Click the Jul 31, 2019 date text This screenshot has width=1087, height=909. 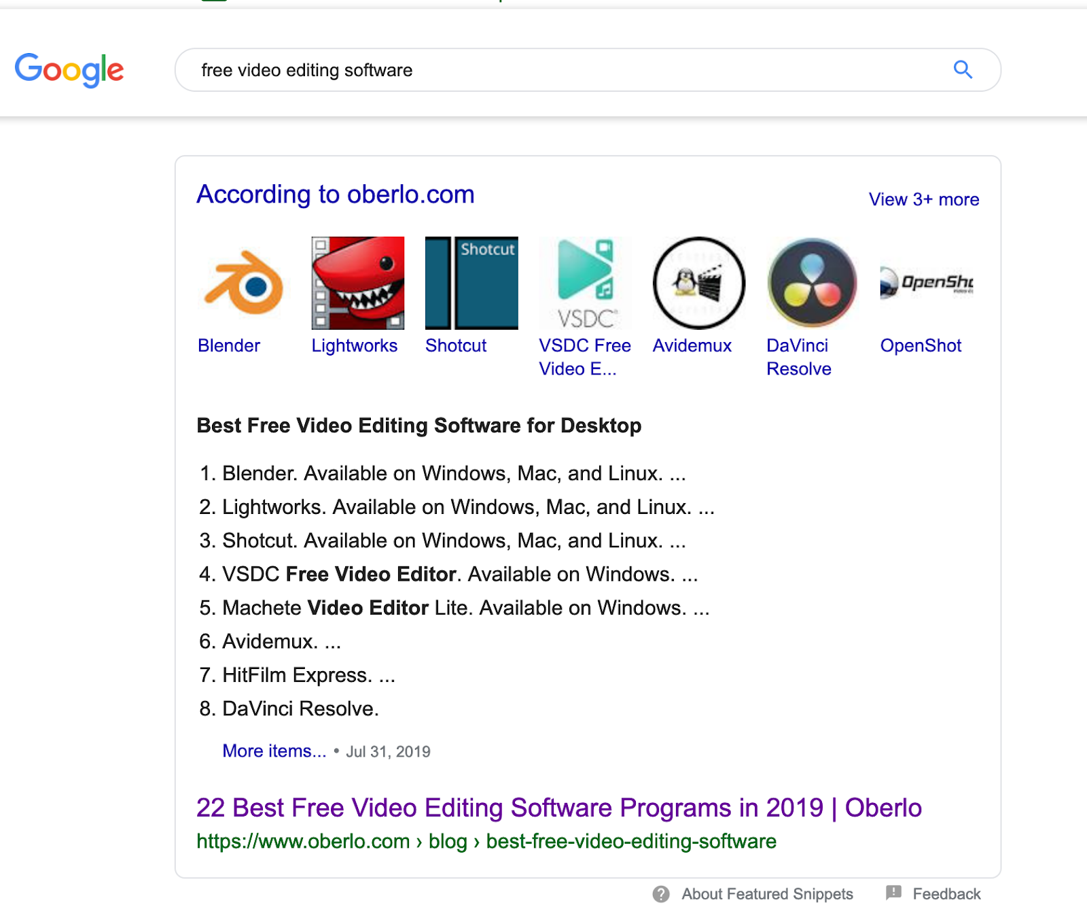click(x=389, y=751)
